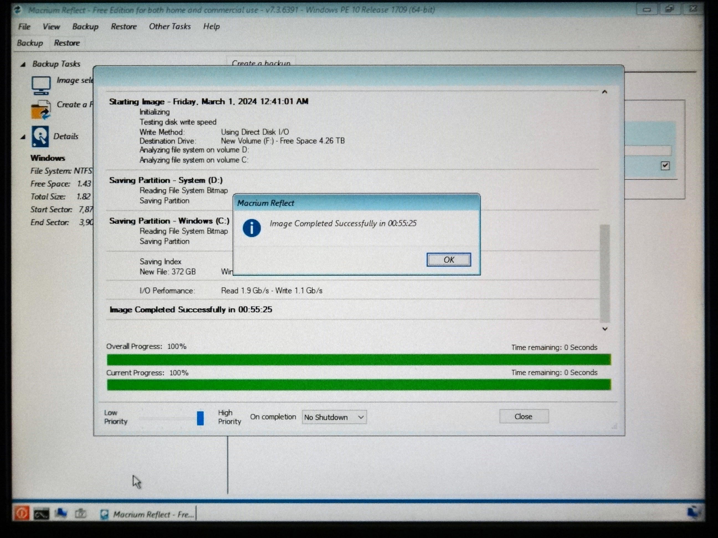
Task: Select the Create a backup tab
Action: point(261,62)
